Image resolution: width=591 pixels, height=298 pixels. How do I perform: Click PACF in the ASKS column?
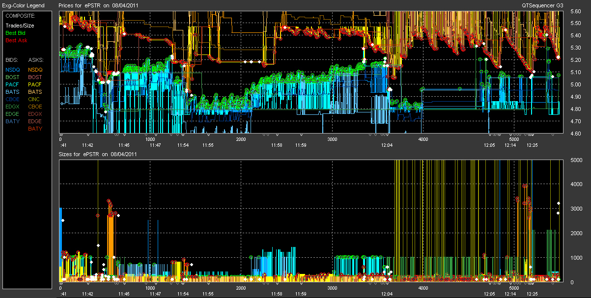point(35,84)
